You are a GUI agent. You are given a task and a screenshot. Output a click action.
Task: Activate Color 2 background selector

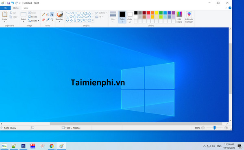coord(130,17)
